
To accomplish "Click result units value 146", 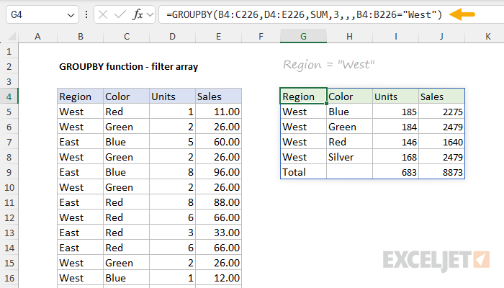I will (x=396, y=142).
